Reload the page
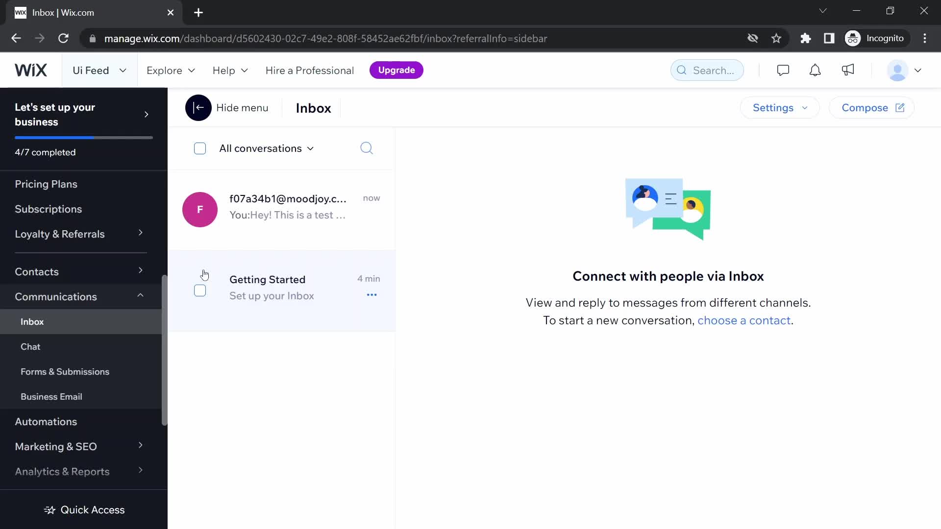 point(63,38)
